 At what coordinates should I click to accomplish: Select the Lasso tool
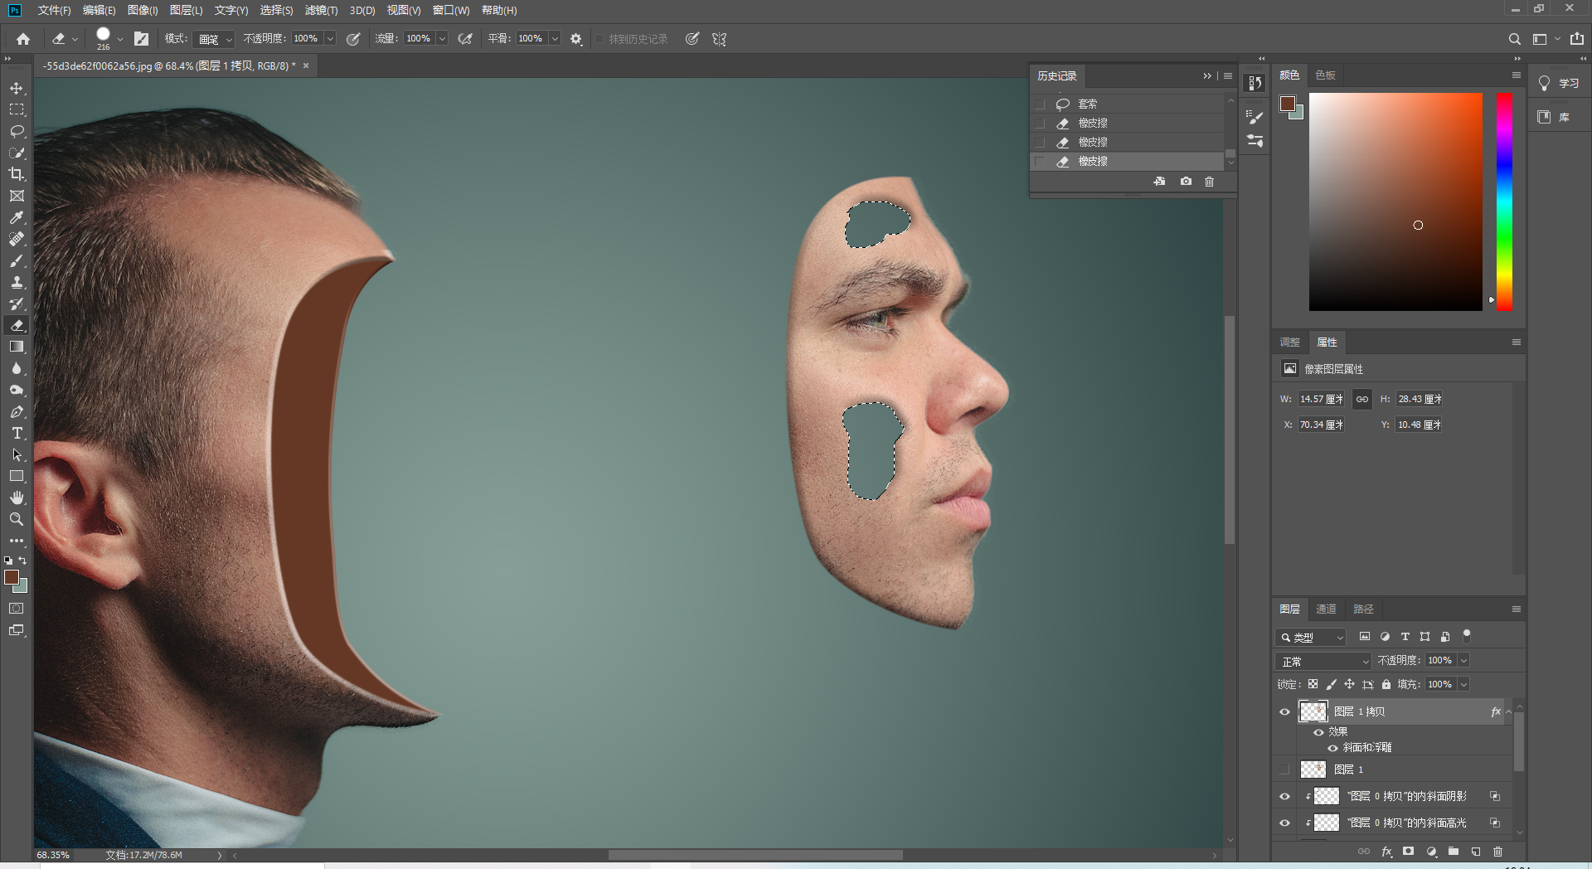coord(17,131)
